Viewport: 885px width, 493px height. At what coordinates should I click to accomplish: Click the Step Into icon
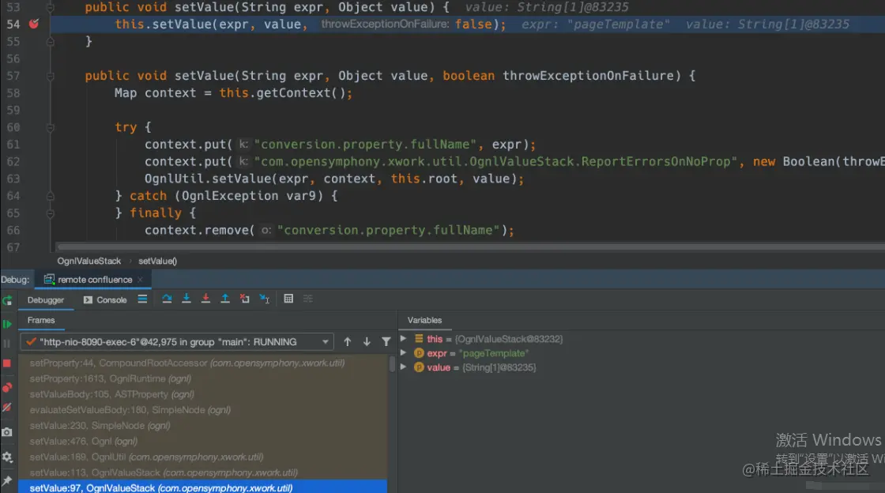(x=186, y=299)
